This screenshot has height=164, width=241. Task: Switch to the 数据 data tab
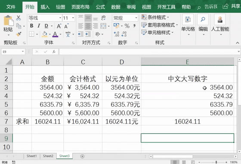click(116, 7)
